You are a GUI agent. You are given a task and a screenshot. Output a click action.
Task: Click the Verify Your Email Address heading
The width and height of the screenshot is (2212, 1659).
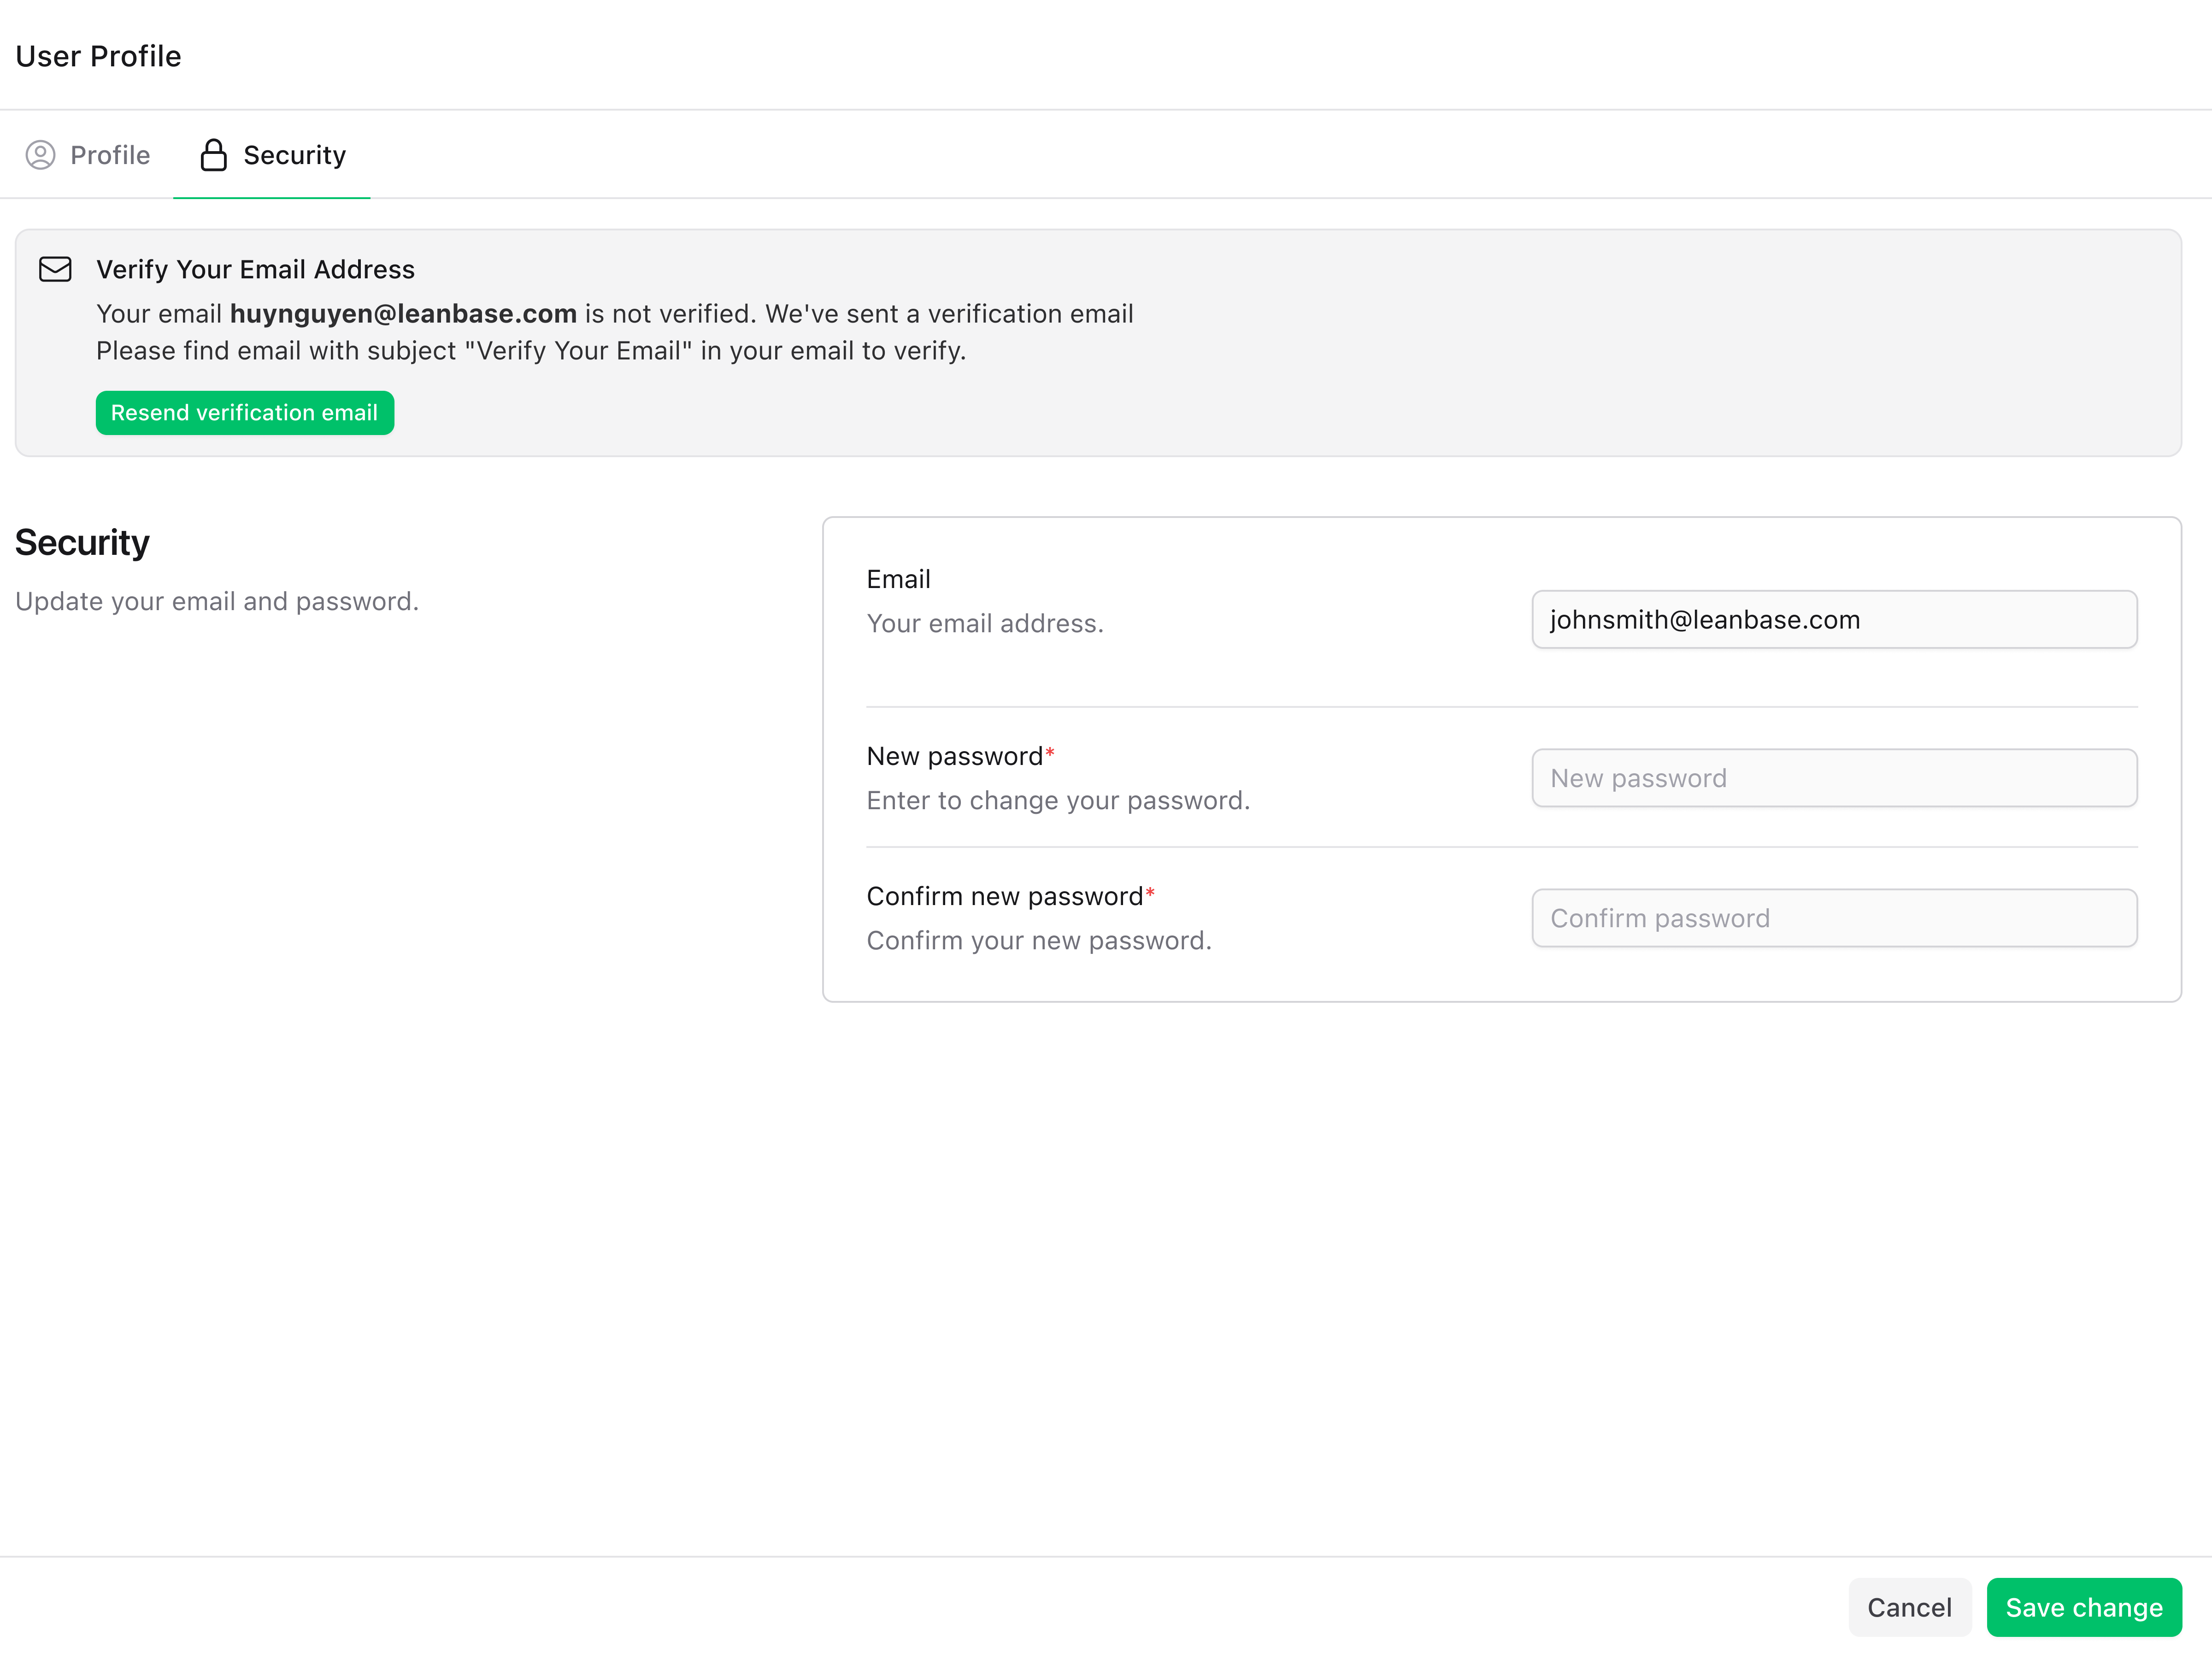pyautogui.click(x=255, y=269)
